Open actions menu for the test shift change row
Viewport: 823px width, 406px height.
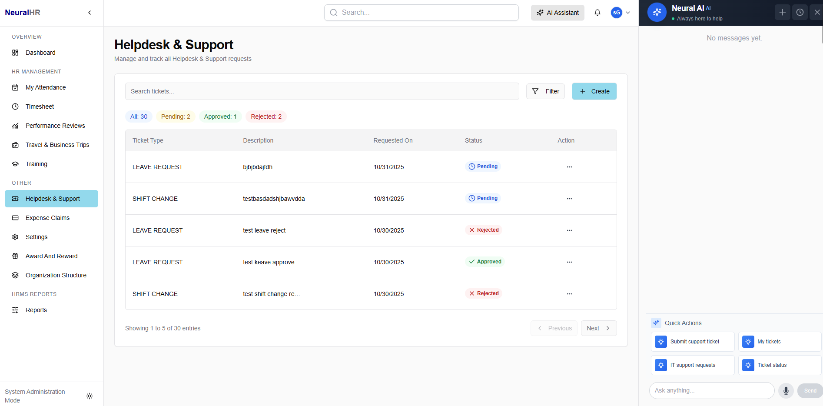(x=569, y=294)
